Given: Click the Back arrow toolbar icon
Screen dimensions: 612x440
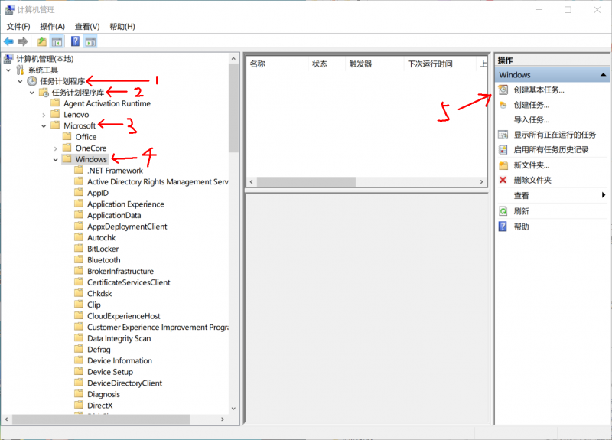Looking at the screenshot, I should [8, 41].
